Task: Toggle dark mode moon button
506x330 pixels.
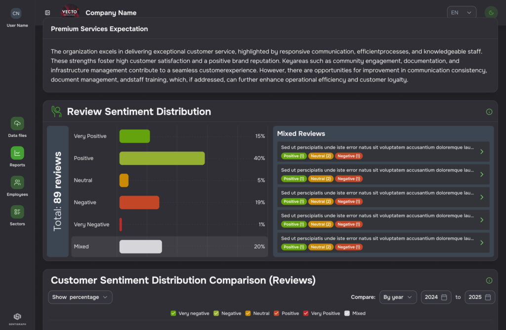Action: click(491, 13)
